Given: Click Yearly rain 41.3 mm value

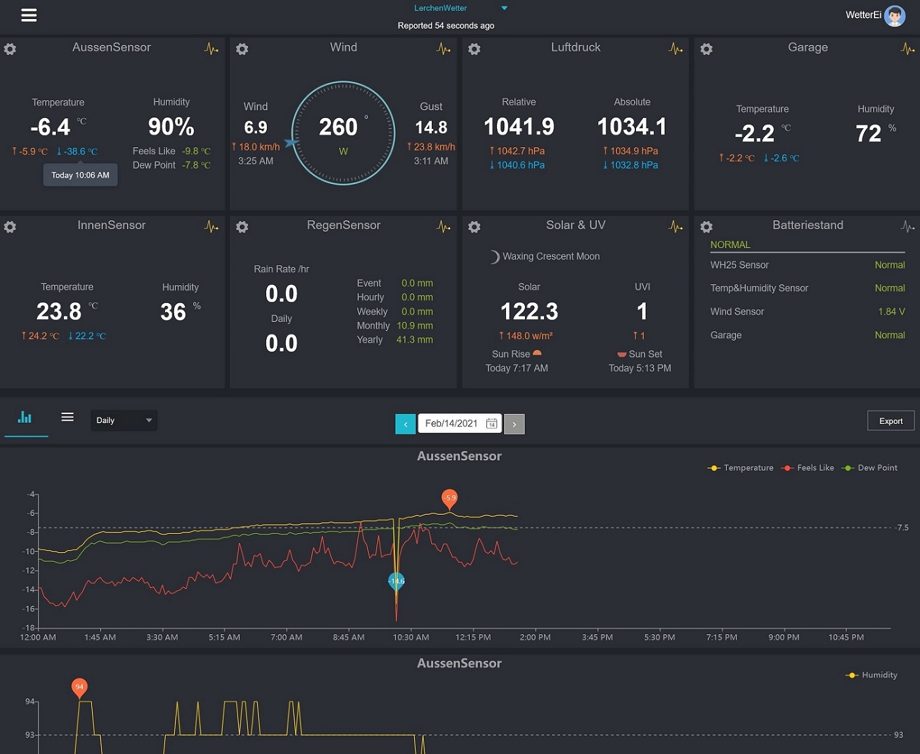Looking at the screenshot, I should coord(415,340).
